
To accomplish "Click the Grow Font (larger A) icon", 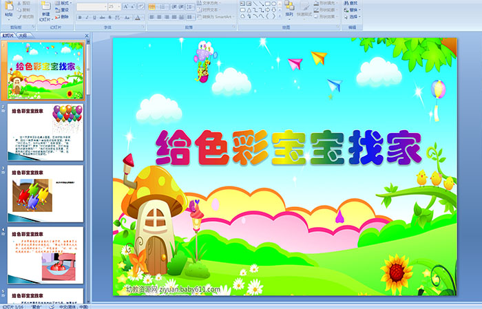I will (126, 6).
